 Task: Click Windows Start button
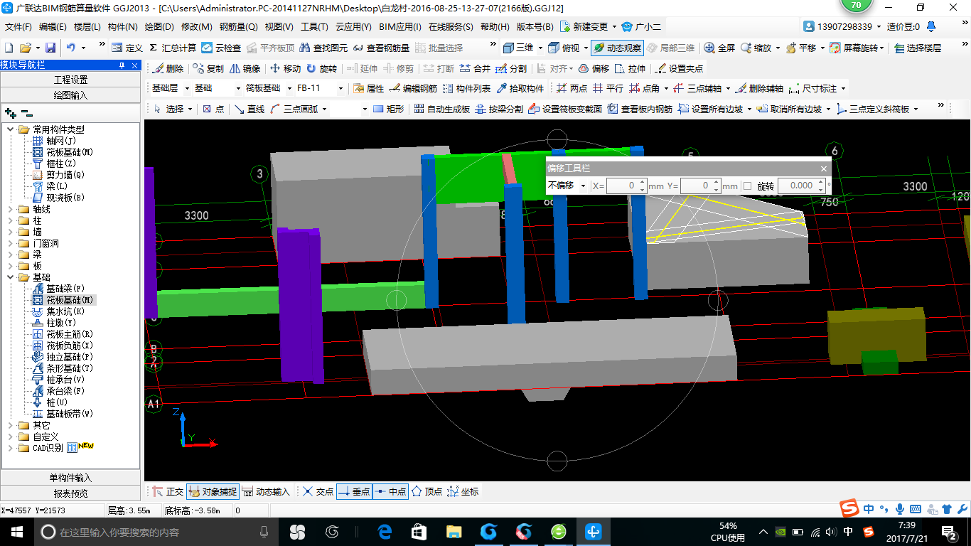[17, 531]
